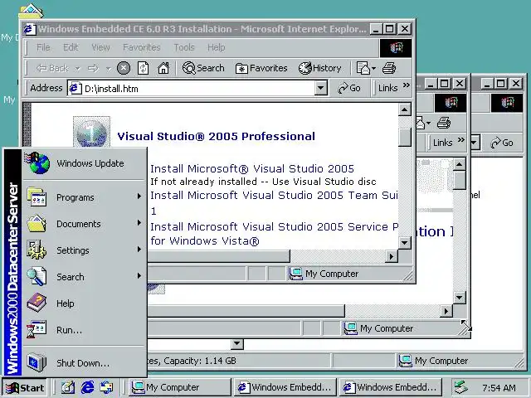531x398 pixels.
Task: Click the Help book icon in Start menu
Action: point(37,303)
